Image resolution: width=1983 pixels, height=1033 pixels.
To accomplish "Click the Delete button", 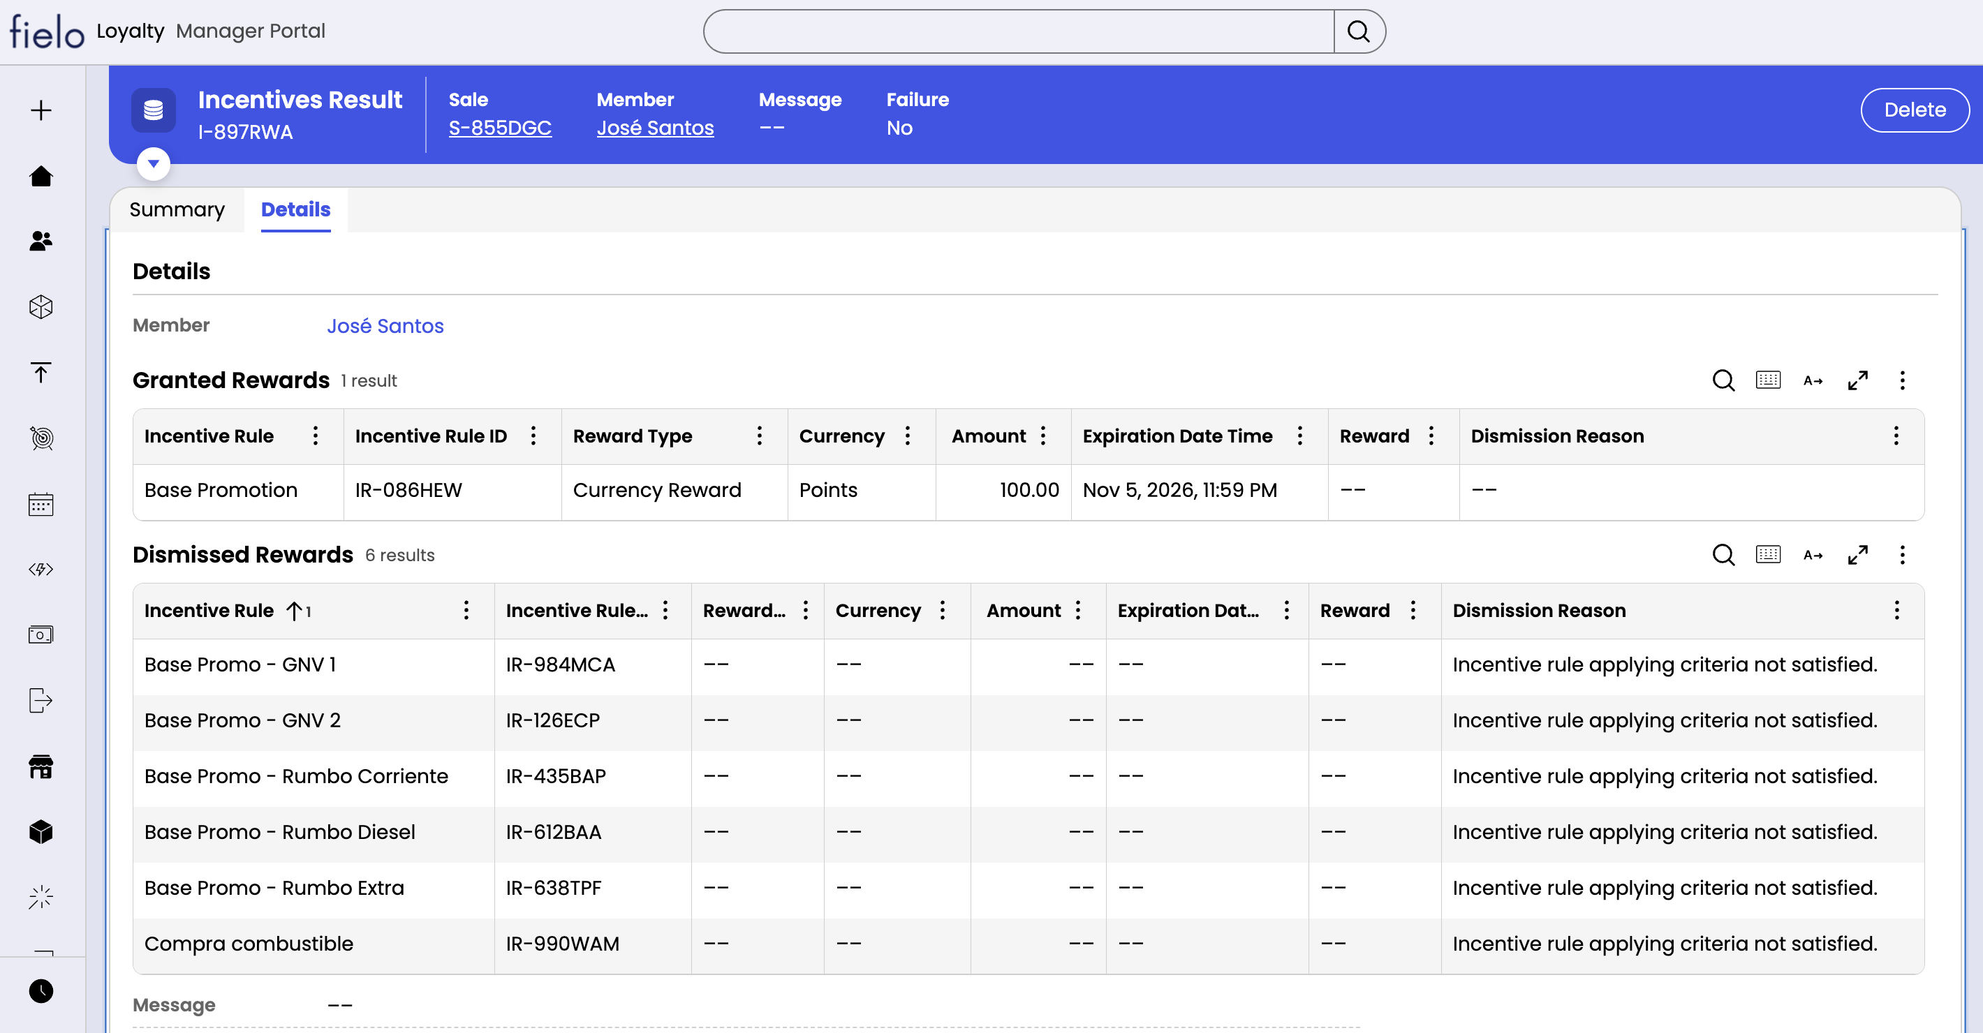I will pyautogui.click(x=1914, y=110).
